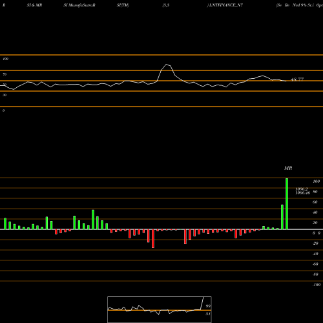Image resolution: width=323 pixels, height=323 pixels.
Task: Click the longest red bar in MR chart
Action: click(153, 238)
